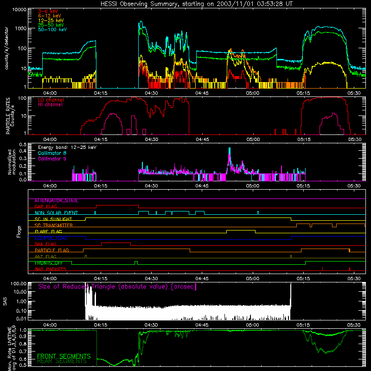This screenshot has width=371, height=371.
Task: Click the Normalized modulation axis label
Action: [x=12, y=162]
